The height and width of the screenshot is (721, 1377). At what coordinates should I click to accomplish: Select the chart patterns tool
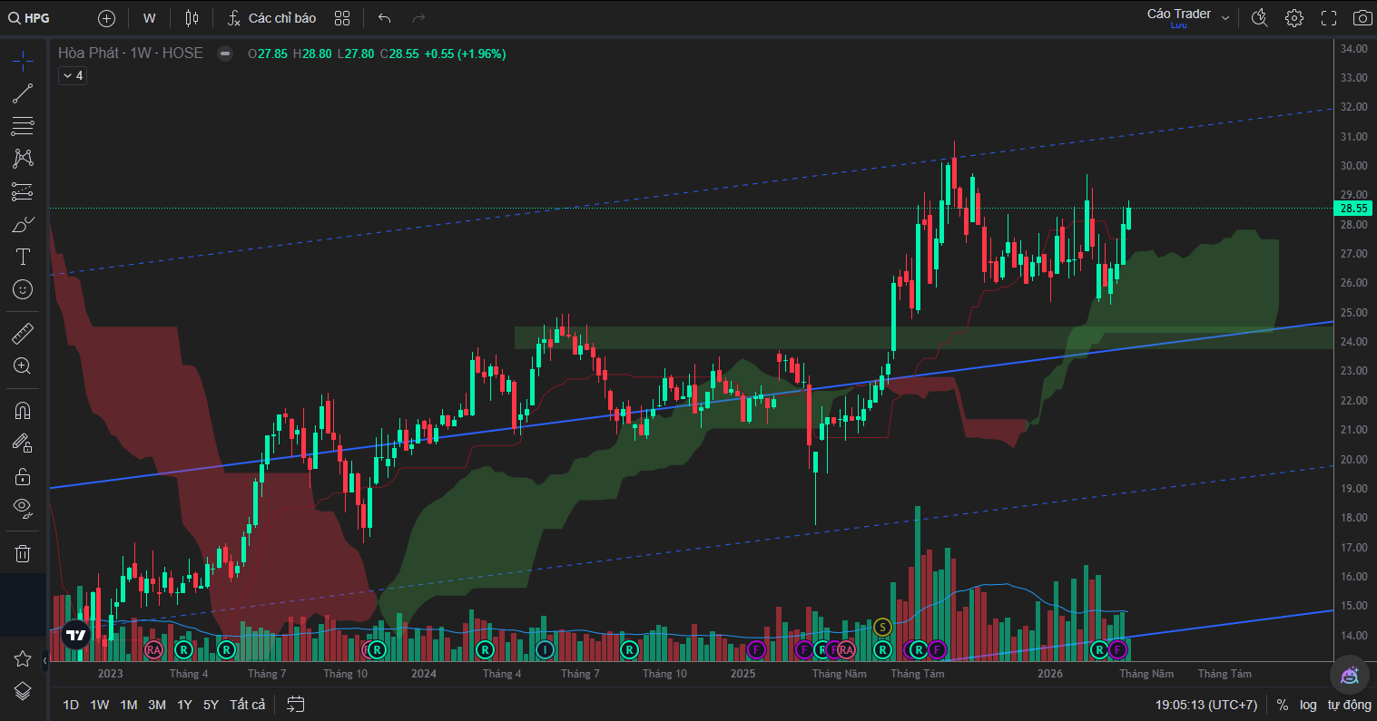23,159
